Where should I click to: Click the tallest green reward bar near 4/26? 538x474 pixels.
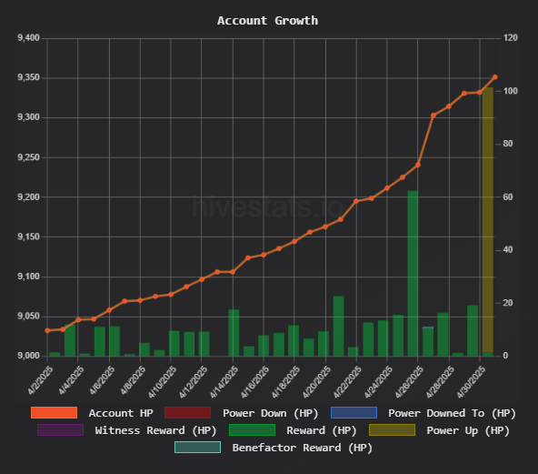click(x=413, y=274)
